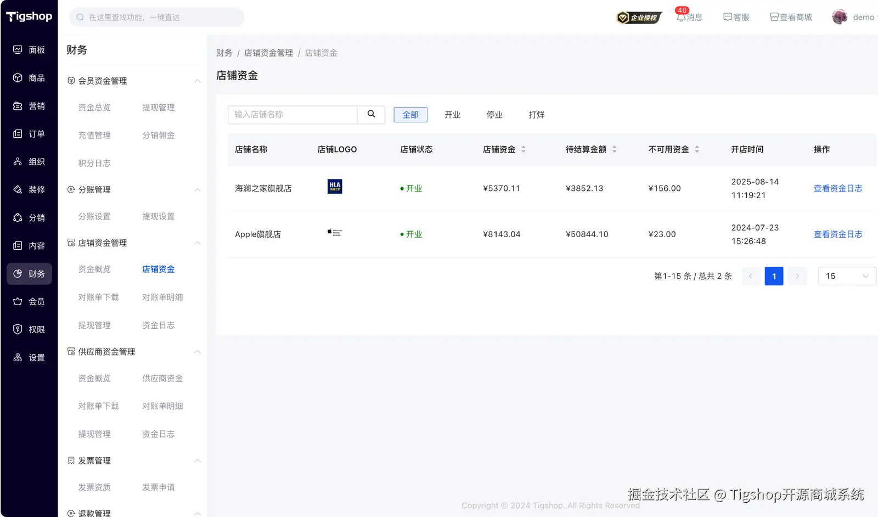The height and width of the screenshot is (517, 878).
Task: Open the 会员 members icon
Action: click(x=18, y=301)
